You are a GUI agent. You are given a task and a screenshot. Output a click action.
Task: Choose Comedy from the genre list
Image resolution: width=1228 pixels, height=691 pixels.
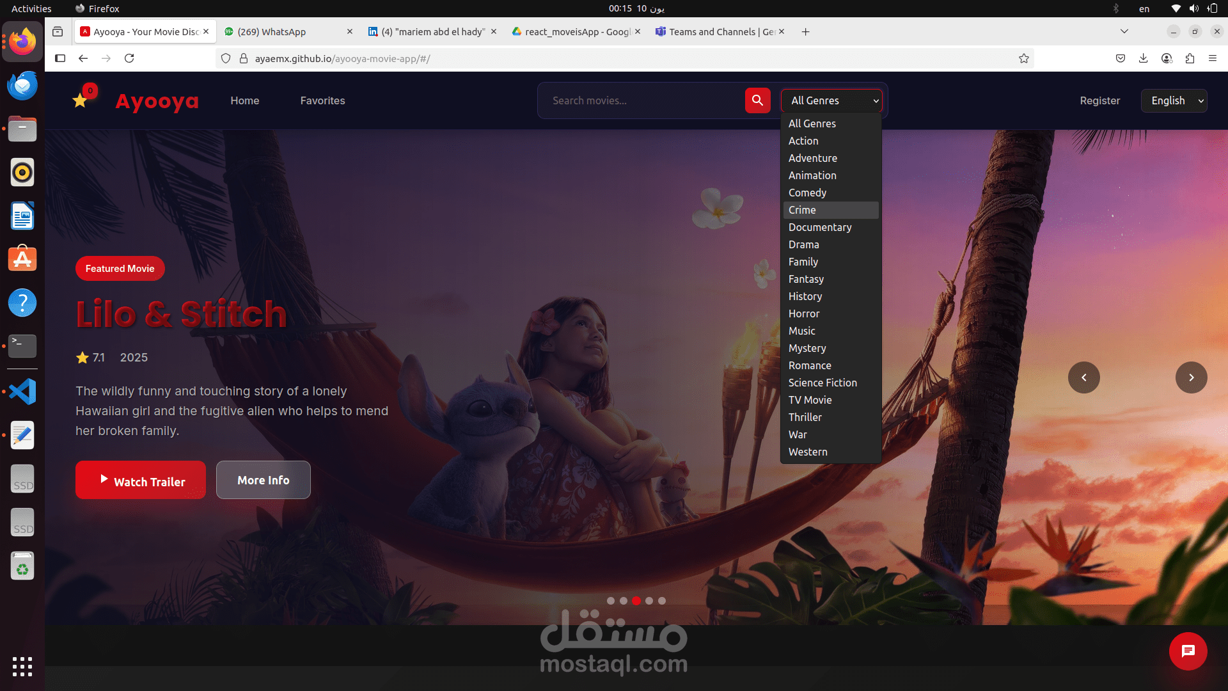pos(831,193)
